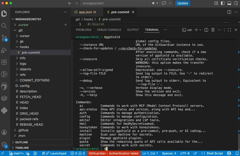Screen dimensions: 240x156
Task: Open Source Control view with 8 badge
Action: pyautogui.click(x=4, y=38)
